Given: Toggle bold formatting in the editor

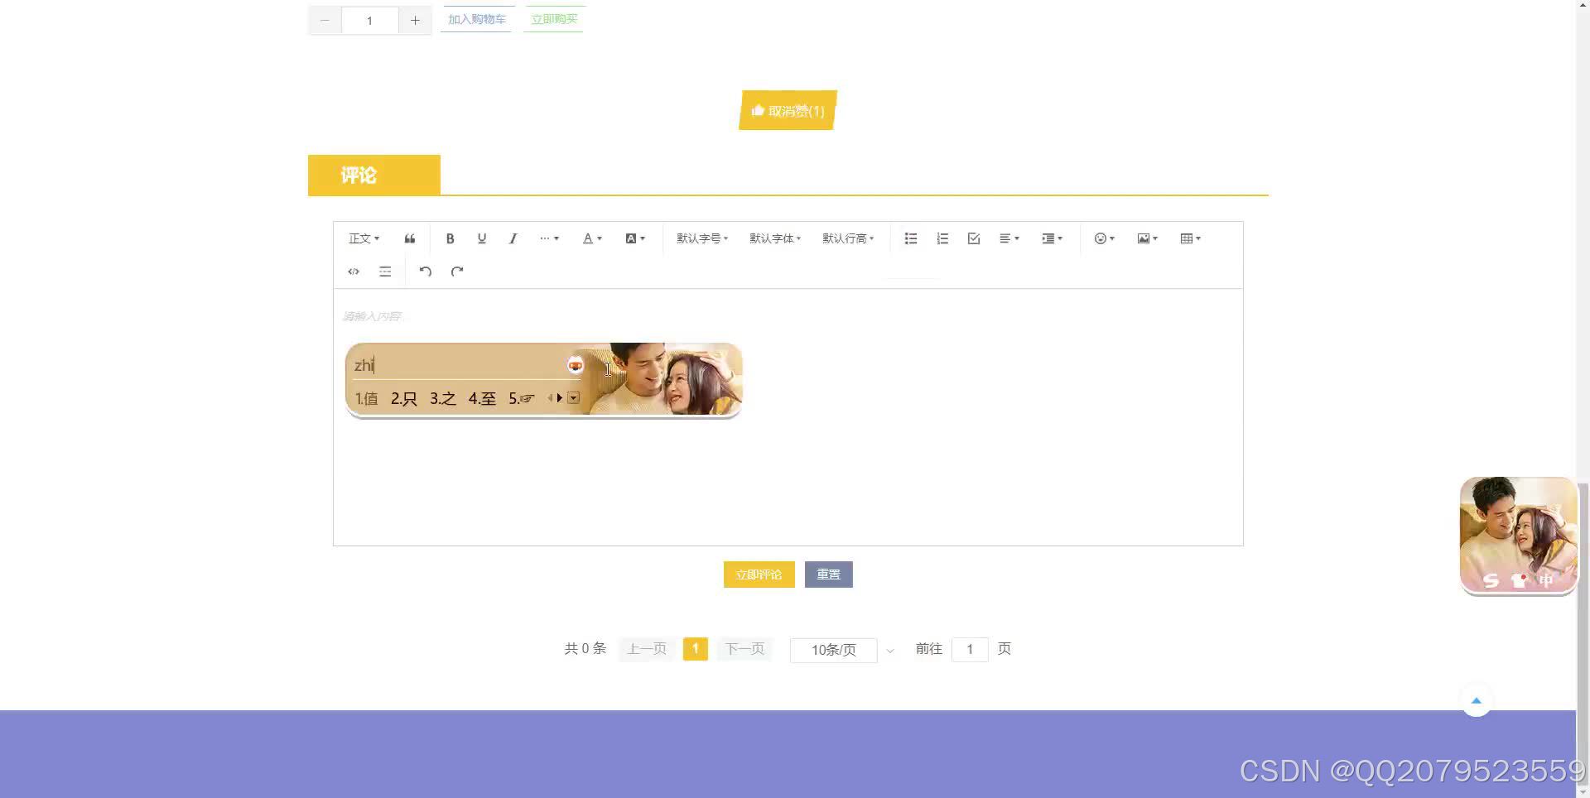Looking at the screenshot, I should 450,238.
